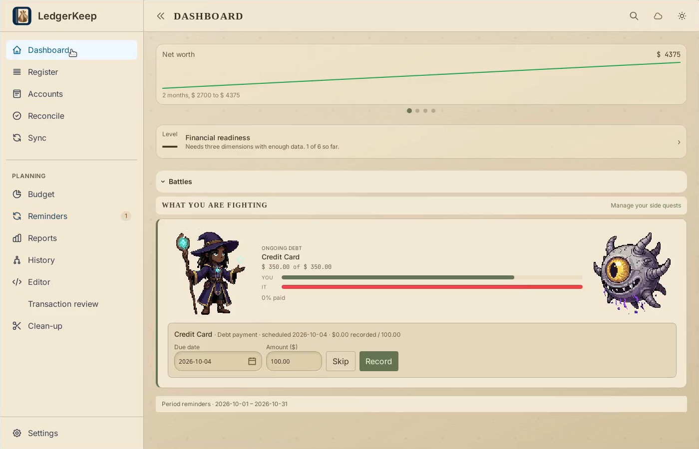Select fourth carousel dot under Net worth
Image resolution: width=699 pixels, height=449 pixels.
pos(433,111)
